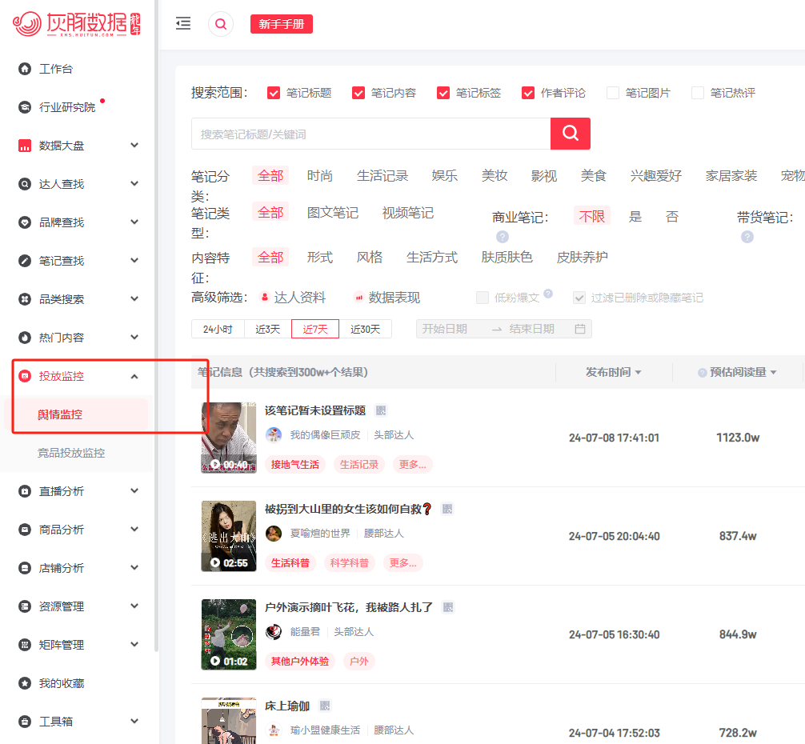This screenshot has width=805, height=744.
Task: Open the 逃出大山 video thumbnail
Action: [229, 536]
